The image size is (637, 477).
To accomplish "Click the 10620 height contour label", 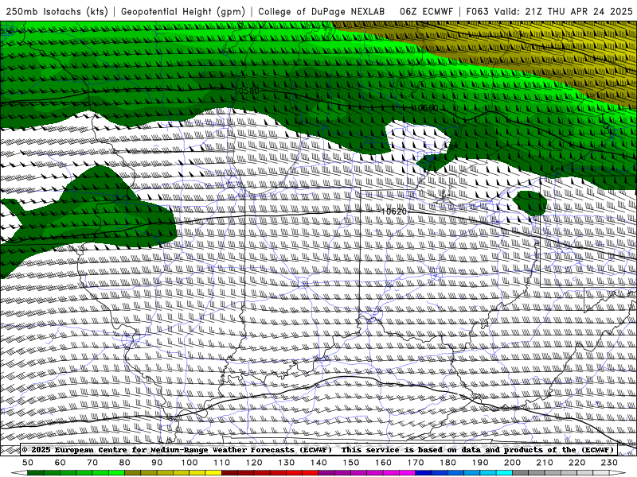I will click(x=393, y=211).
